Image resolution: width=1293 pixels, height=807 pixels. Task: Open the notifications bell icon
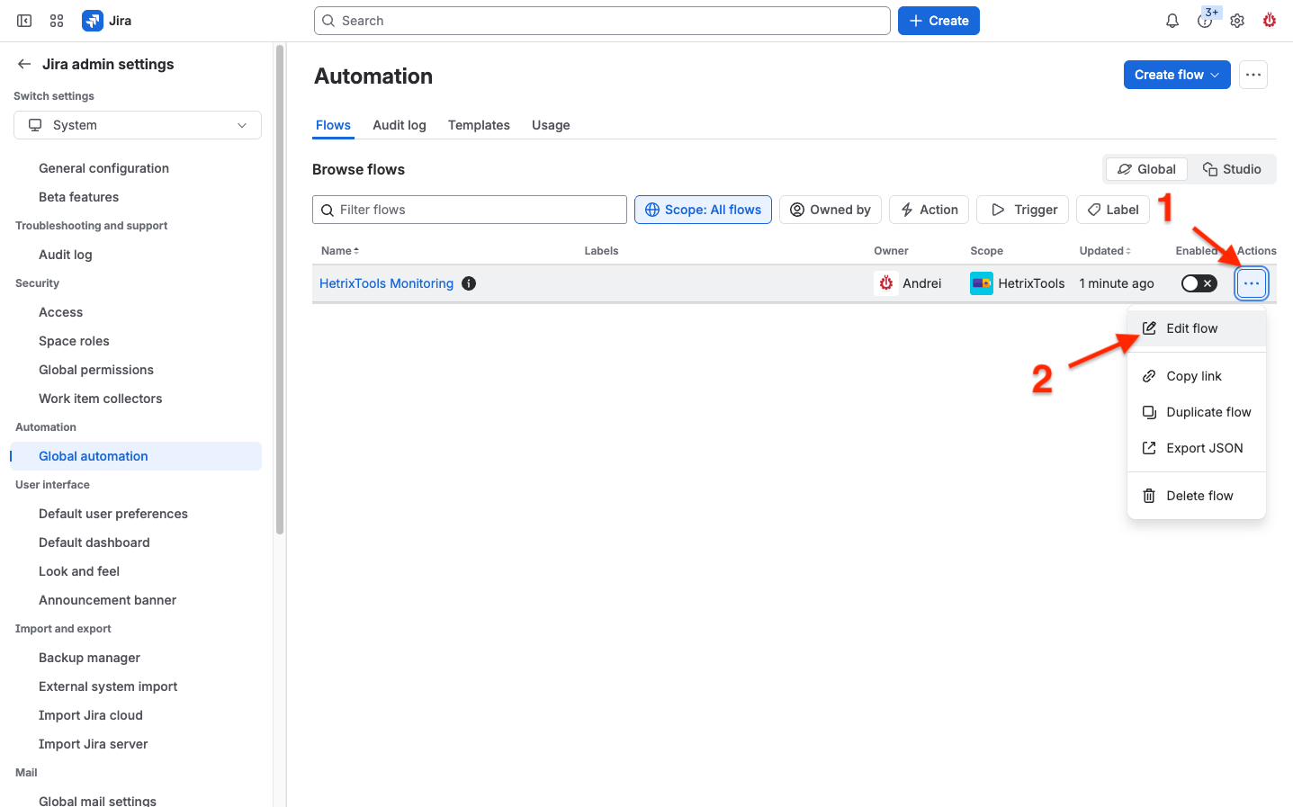(x=1172, y=21)
